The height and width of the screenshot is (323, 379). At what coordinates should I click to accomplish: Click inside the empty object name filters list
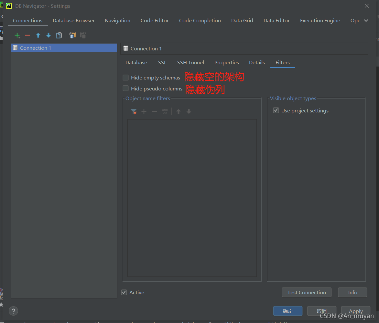coord(192,198)
